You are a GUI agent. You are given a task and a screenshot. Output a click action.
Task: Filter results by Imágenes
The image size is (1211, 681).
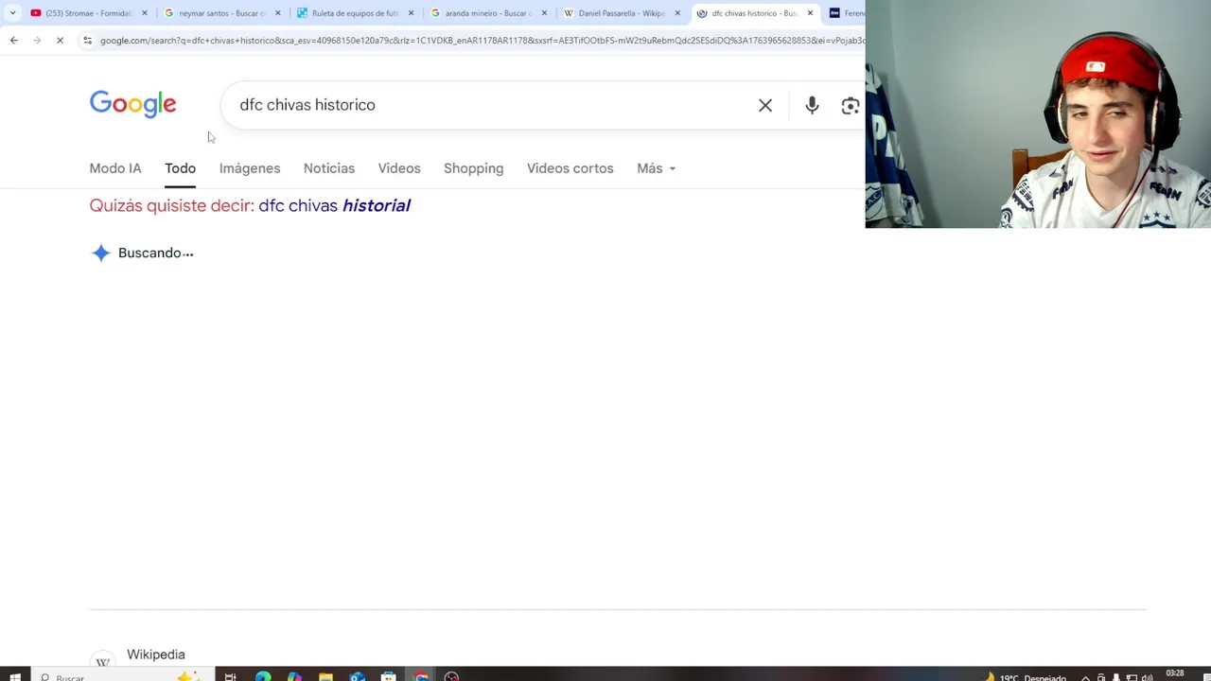click(x=250, y=168)
